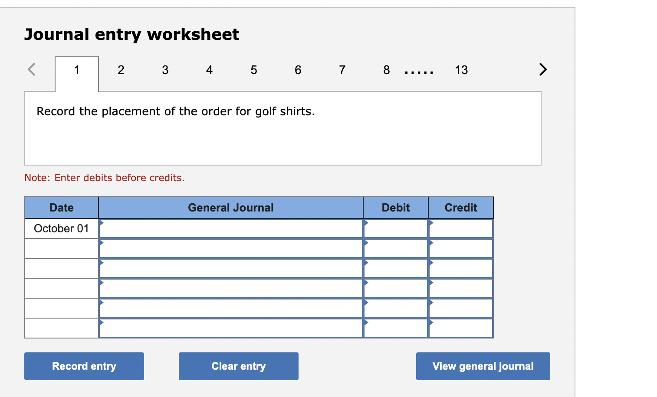
Task: Open the View general journal page
Action: pyautogui.click(x=483, y=366)
